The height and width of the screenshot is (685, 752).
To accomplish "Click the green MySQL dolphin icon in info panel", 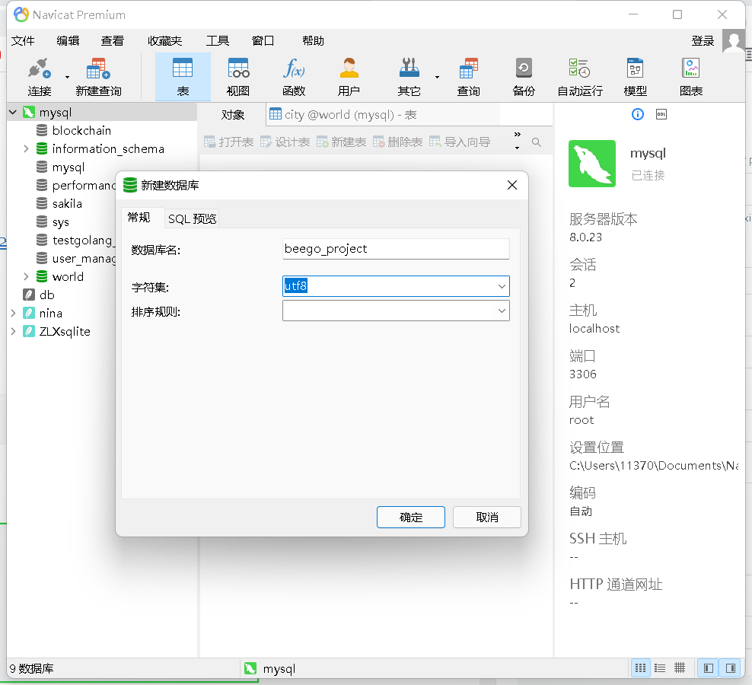I will coord(592,164).
